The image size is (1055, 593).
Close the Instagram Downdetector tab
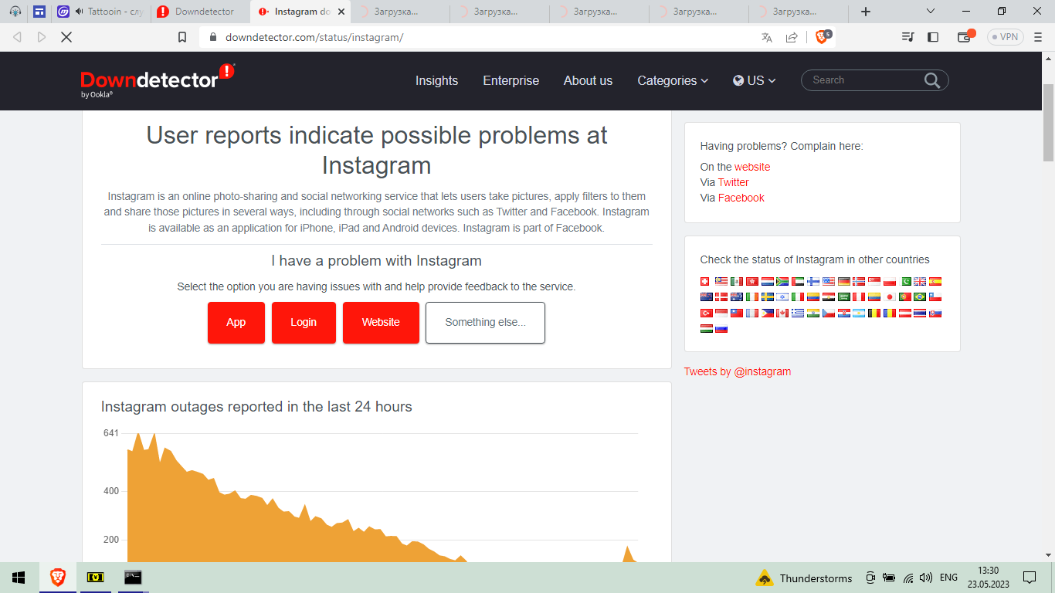341,12
